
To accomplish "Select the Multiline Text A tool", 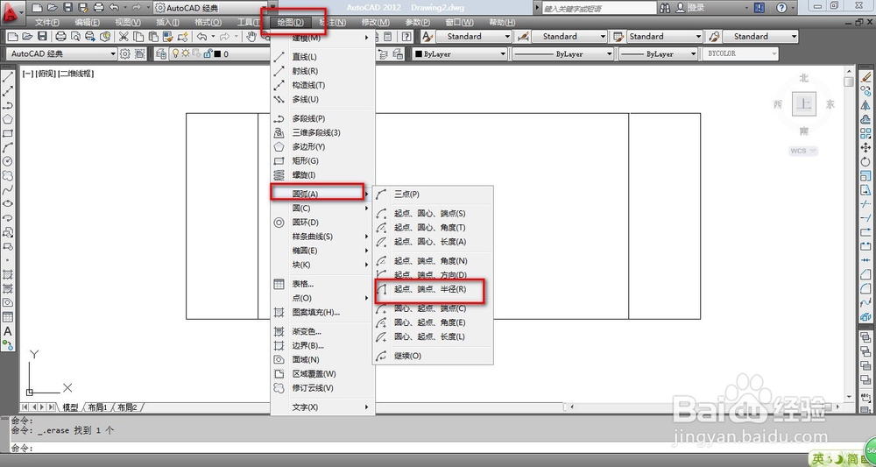I will pos(8,331).
